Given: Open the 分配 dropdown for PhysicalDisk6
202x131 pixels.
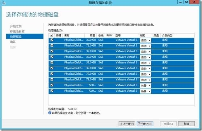Looking at the screenshot, I should click(x=146, y=74).
